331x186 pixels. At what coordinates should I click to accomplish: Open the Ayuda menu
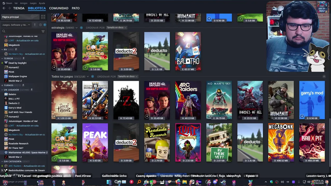point(42,3)
